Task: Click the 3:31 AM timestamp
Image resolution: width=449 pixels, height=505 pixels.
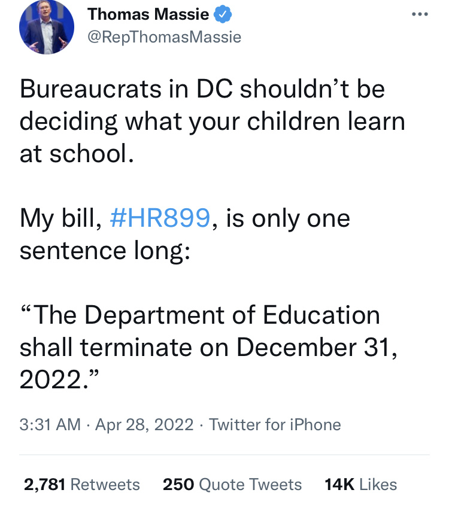Action: point(50,425)
